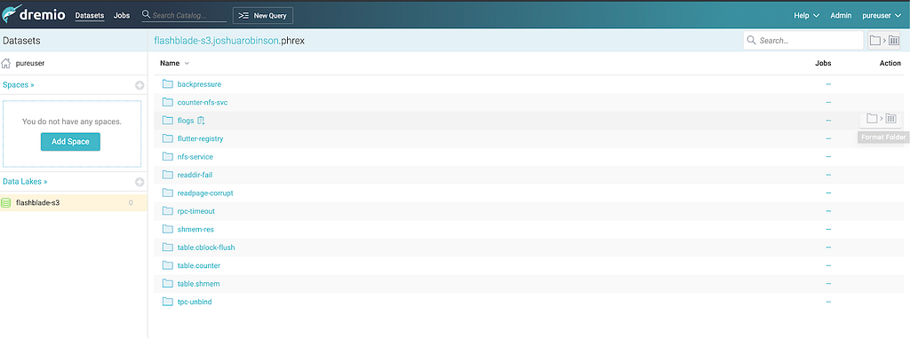Viewport: 910px width, 338px height.
Task: Open the backpressure folder
Action: 199,84
